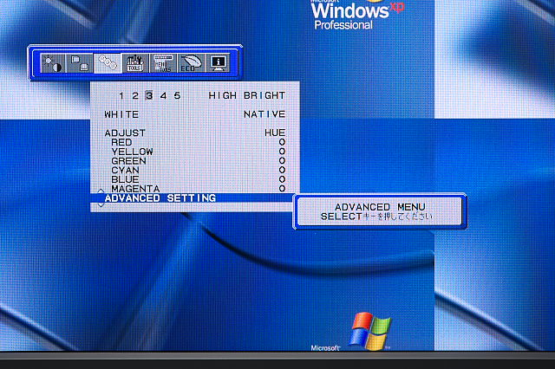Click the up/down arrows beside ADVANCED SETTING
Image resolution: width=555 pixels, height=369 pixels.
tap(99, 198)
